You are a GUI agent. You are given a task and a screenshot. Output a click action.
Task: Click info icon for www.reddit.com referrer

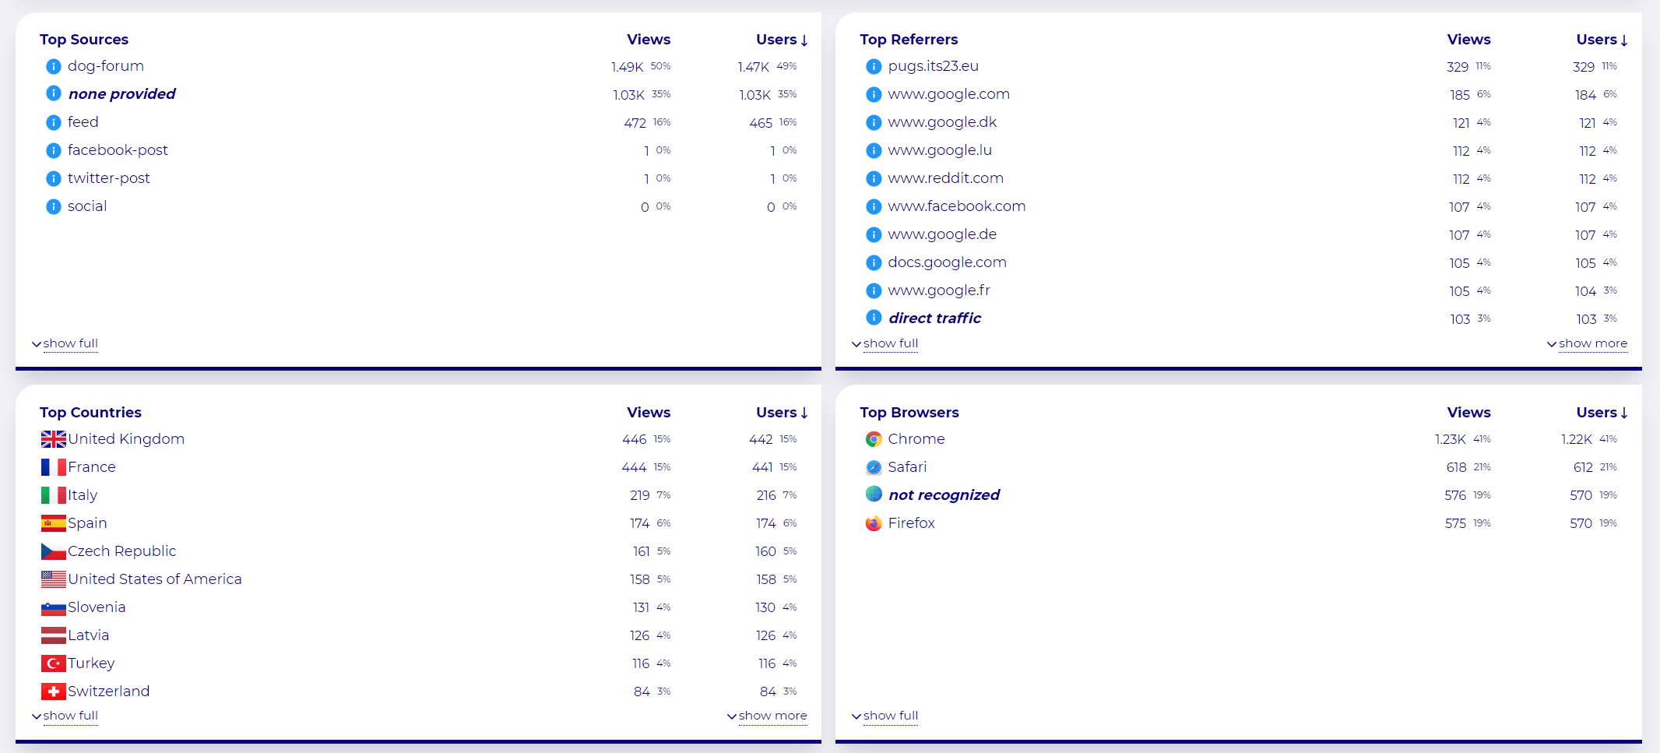[x=874, y=178]
